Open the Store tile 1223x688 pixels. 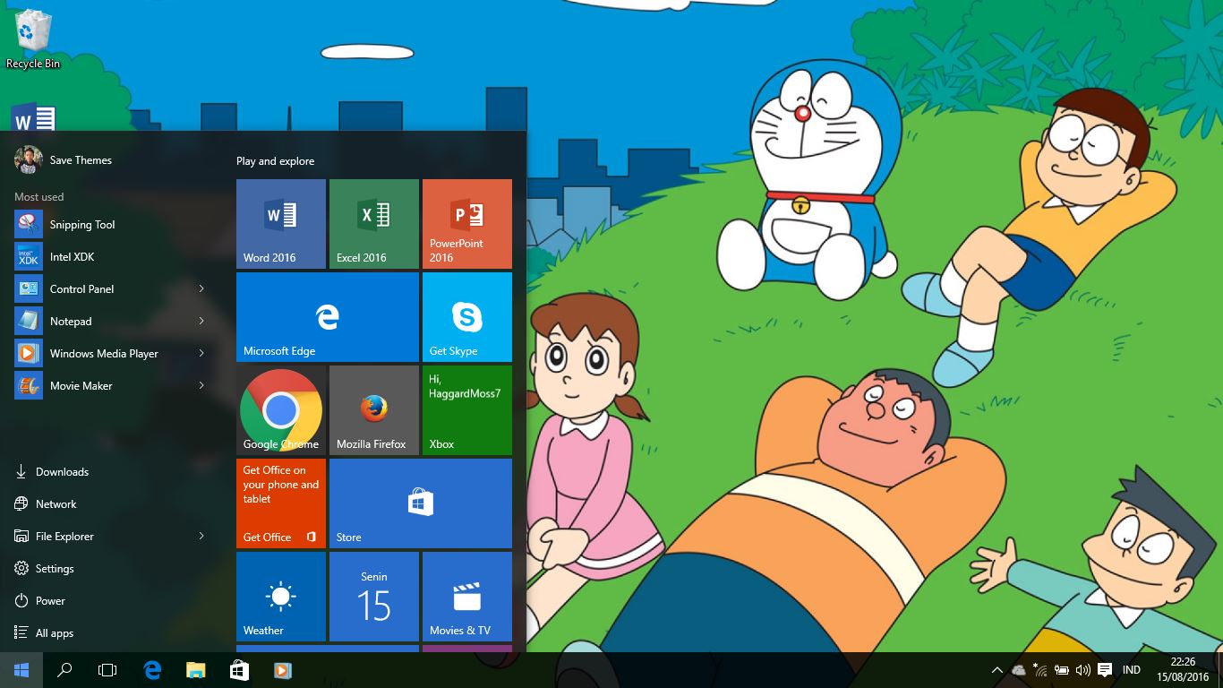pos(421,503)
